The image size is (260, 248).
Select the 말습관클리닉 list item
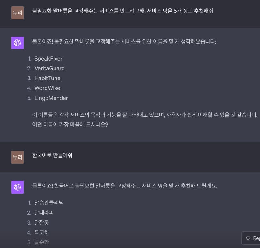pyautogui.click(x=49, y=203)
